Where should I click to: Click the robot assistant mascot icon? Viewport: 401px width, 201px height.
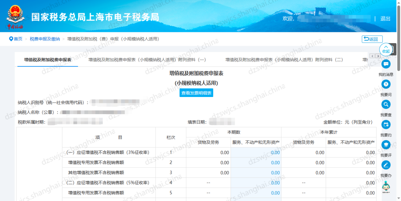click(386, 186)
